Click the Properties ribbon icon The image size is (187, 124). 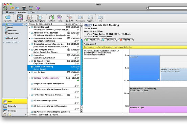90,18
